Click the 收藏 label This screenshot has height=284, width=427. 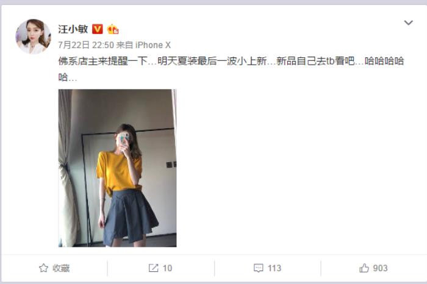[61, 268]
